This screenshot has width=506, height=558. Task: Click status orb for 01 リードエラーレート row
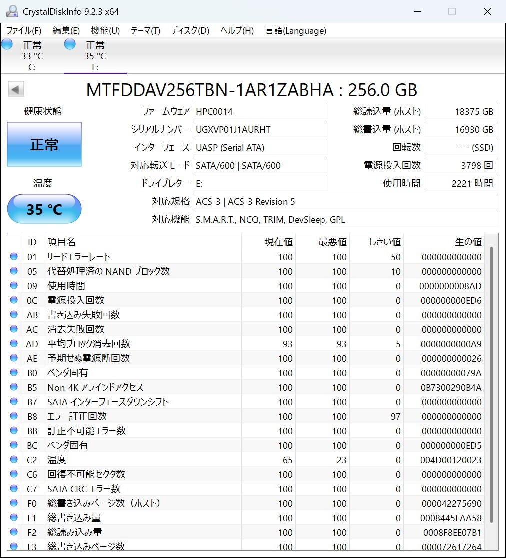(14, 256)
